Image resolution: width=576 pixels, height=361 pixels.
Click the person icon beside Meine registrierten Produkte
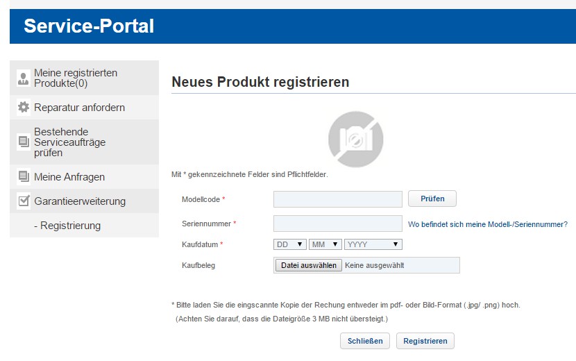pos(24,78)
